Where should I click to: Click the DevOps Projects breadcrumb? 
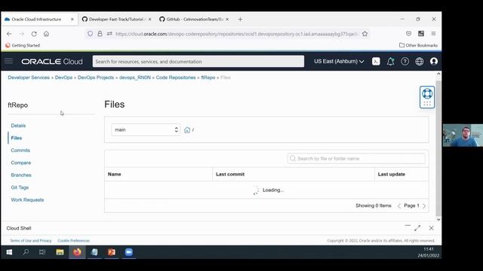click(96, 78)
